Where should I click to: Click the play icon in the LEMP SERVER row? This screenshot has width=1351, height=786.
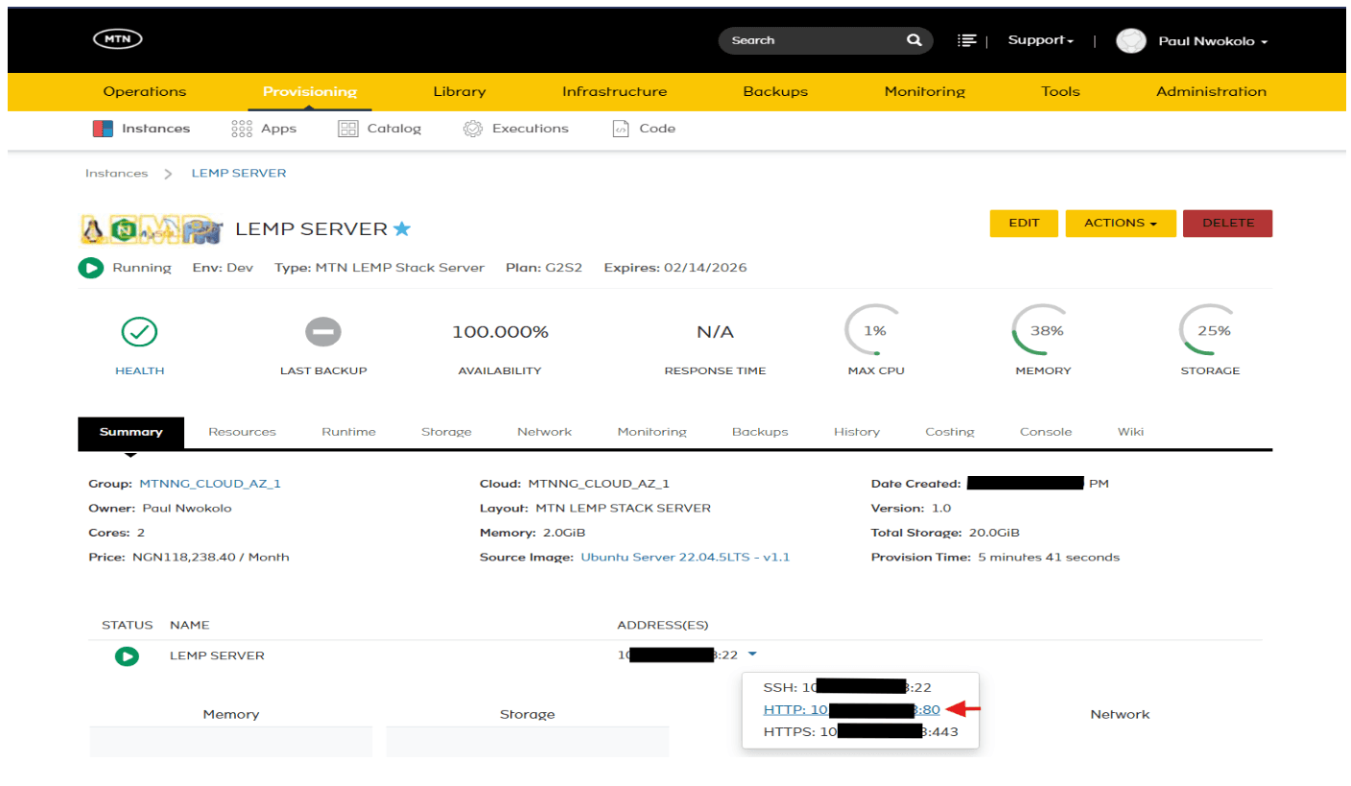click(x=127, y=656)
